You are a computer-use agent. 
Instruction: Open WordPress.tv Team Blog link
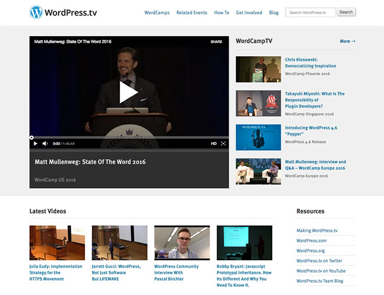click(320, 281)
